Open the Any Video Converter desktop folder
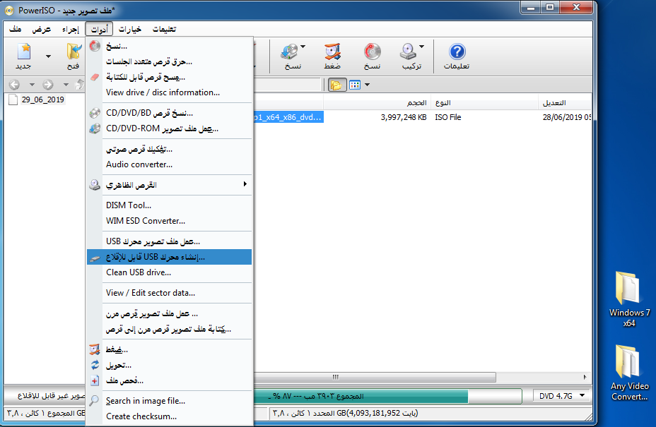 pos(629,373)
